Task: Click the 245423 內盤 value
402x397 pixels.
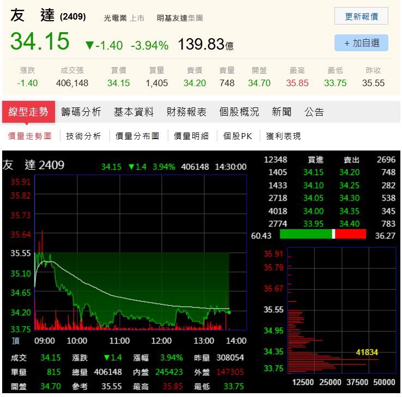Action: point(169,372)
